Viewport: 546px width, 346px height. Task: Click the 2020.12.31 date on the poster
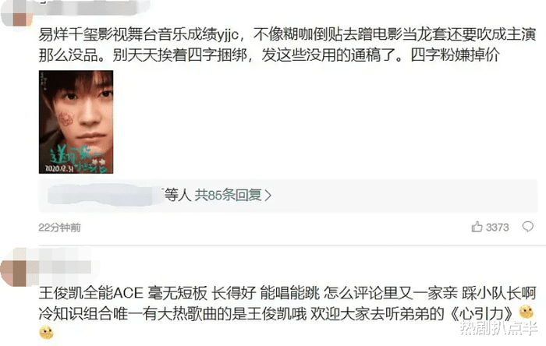tap(59, 168)
